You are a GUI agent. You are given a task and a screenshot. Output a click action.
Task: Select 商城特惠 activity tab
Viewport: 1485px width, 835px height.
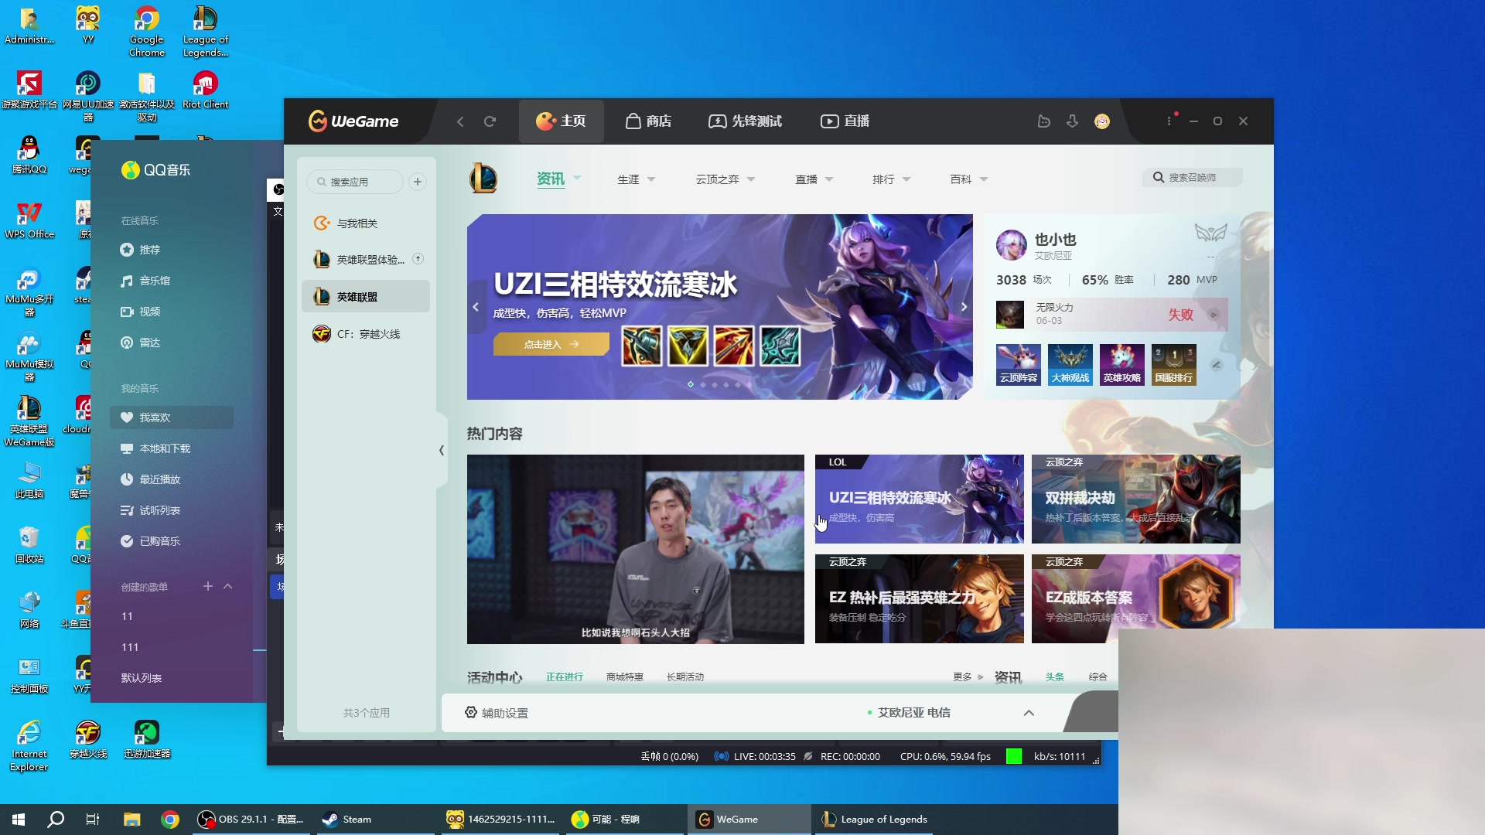click(x=625, y=677)
